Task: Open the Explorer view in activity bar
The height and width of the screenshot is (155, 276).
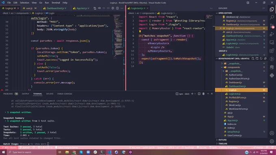Action: pos(272,9)
